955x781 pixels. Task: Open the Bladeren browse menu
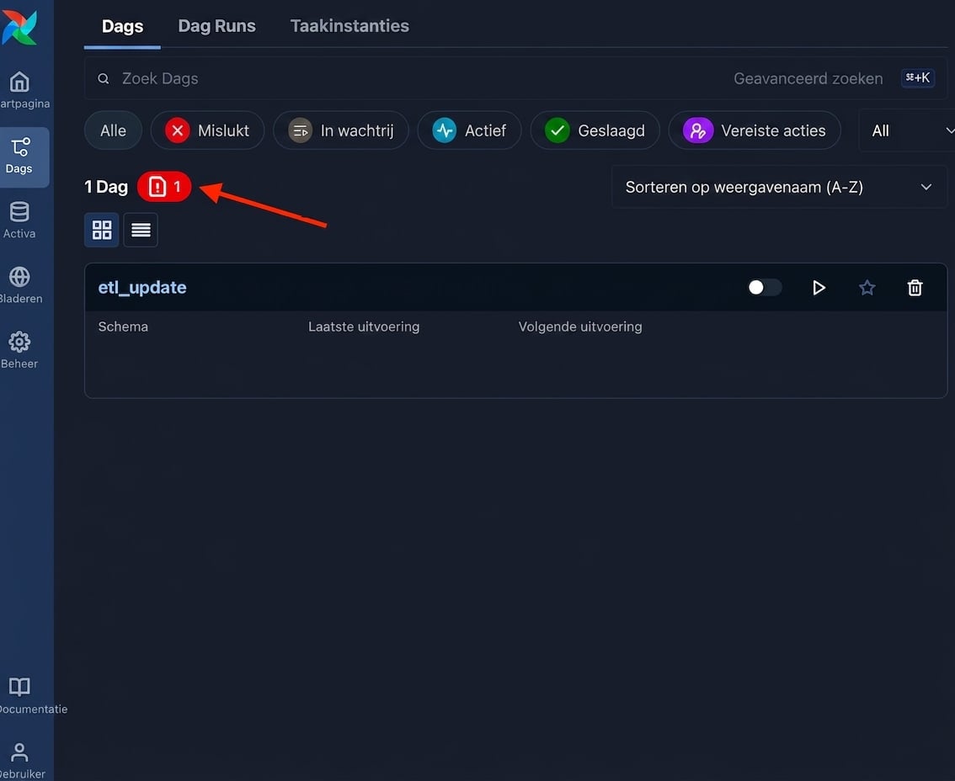[19, 285]
